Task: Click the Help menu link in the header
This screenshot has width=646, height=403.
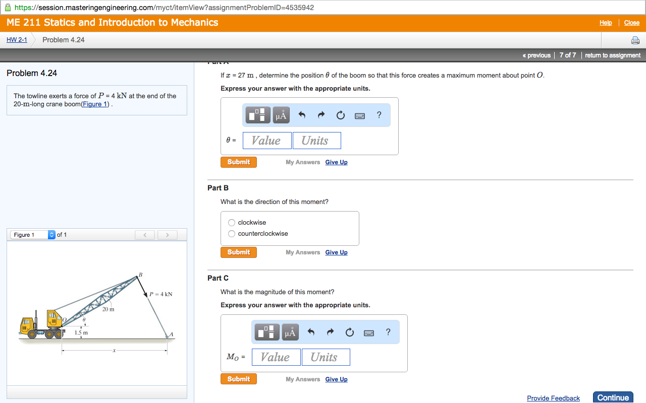Action: [x=605, y=23]
